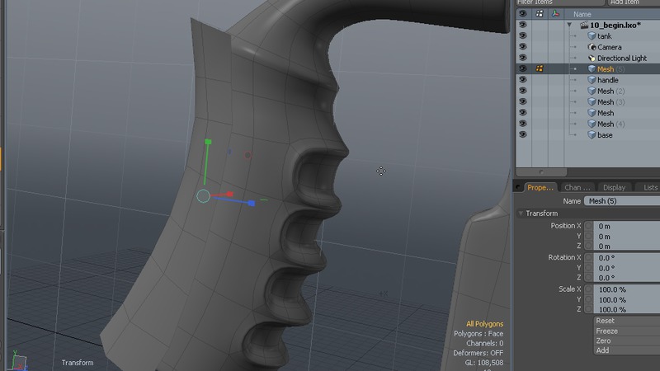Click the orange selected indicator on Mesh (5) row

click(x=540, y=68)
